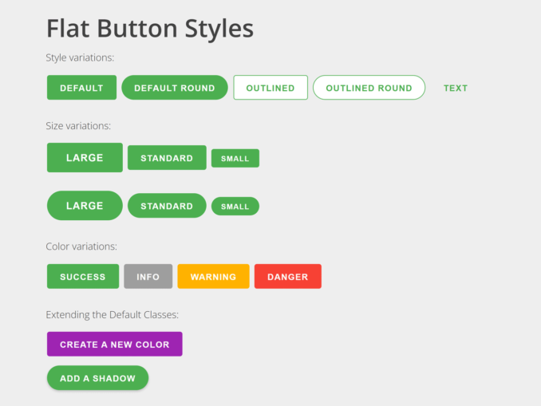Click the rounded LARGE button
This screenshot has width=541, height=406.
[85, 206]
